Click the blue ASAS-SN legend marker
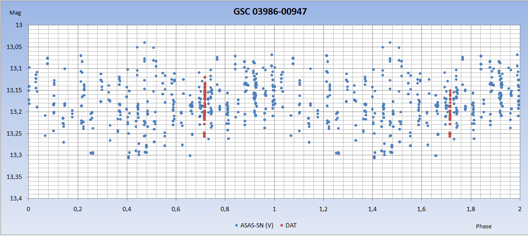The image size is (528, 236). 236,225
